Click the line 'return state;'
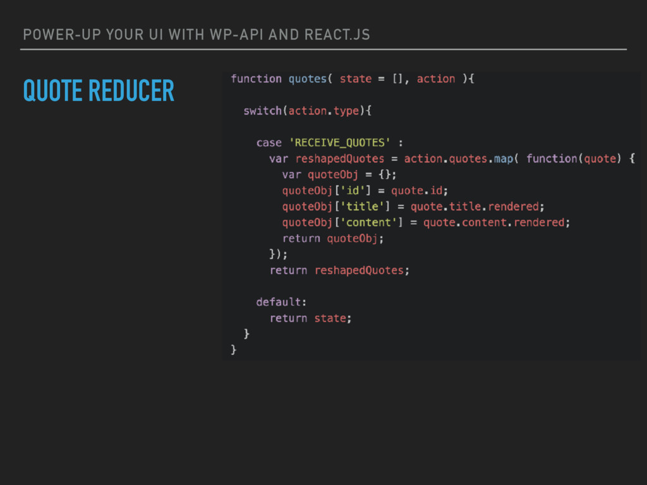This screenshot has width=647, height=485. click(310, 318)
